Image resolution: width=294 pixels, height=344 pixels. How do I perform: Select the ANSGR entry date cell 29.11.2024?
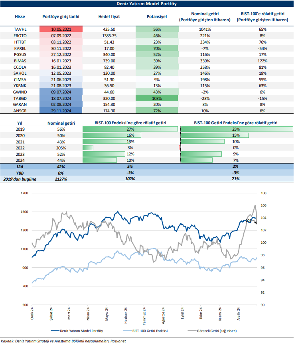point(61,110)
